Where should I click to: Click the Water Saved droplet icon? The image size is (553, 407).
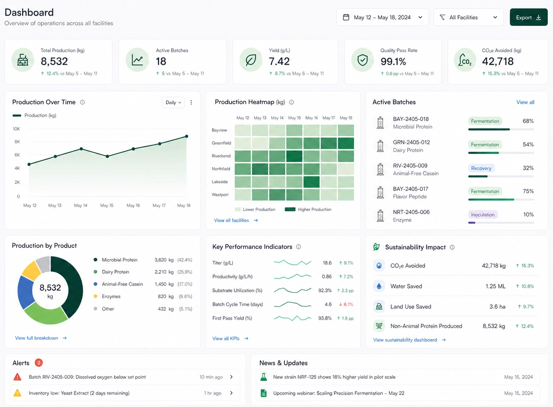tap(379, 286)
